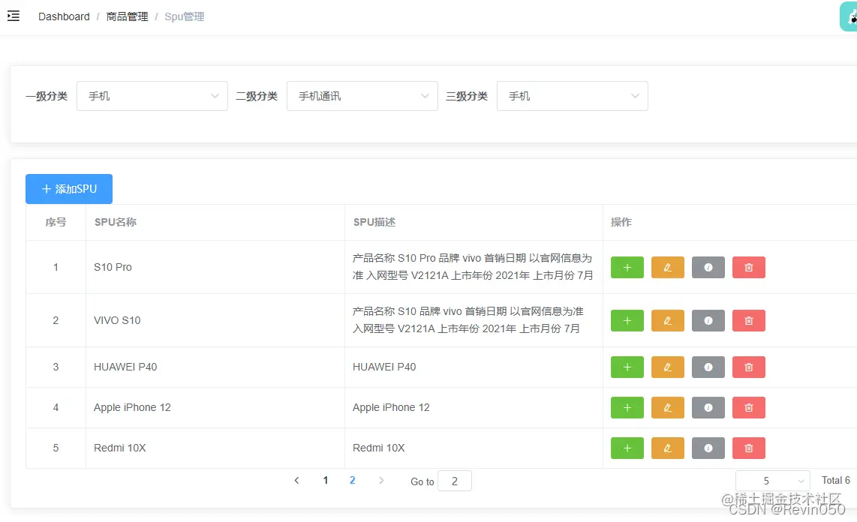View info for Apple iPhone 12 row
This screenshot has height=522, width=857.
click(x=708, y=407)
